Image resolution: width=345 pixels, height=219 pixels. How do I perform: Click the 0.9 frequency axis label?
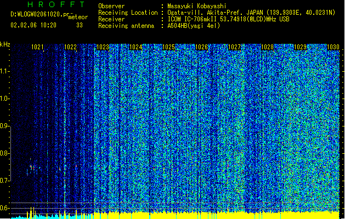tap(4, 126)
